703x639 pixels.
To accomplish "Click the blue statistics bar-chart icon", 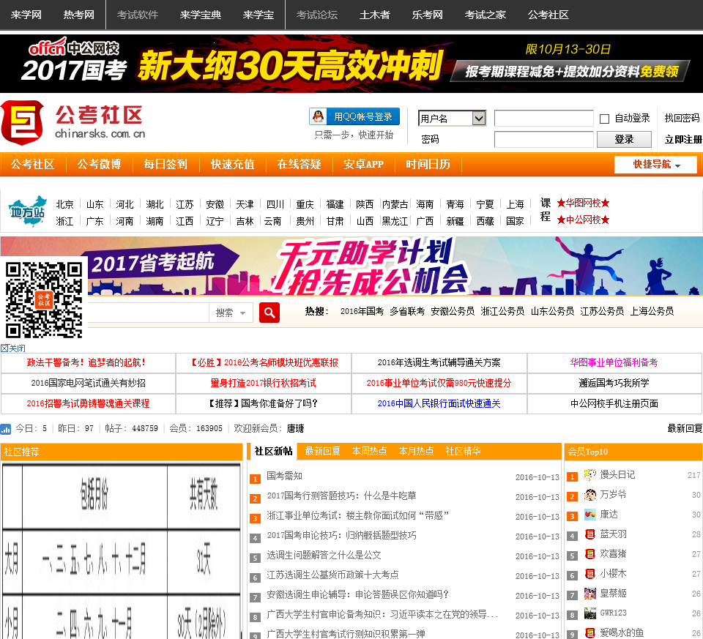I will [6, 429].
